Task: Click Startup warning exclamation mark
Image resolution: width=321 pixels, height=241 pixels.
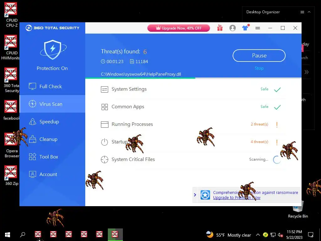Action: [x=277, y=142]
